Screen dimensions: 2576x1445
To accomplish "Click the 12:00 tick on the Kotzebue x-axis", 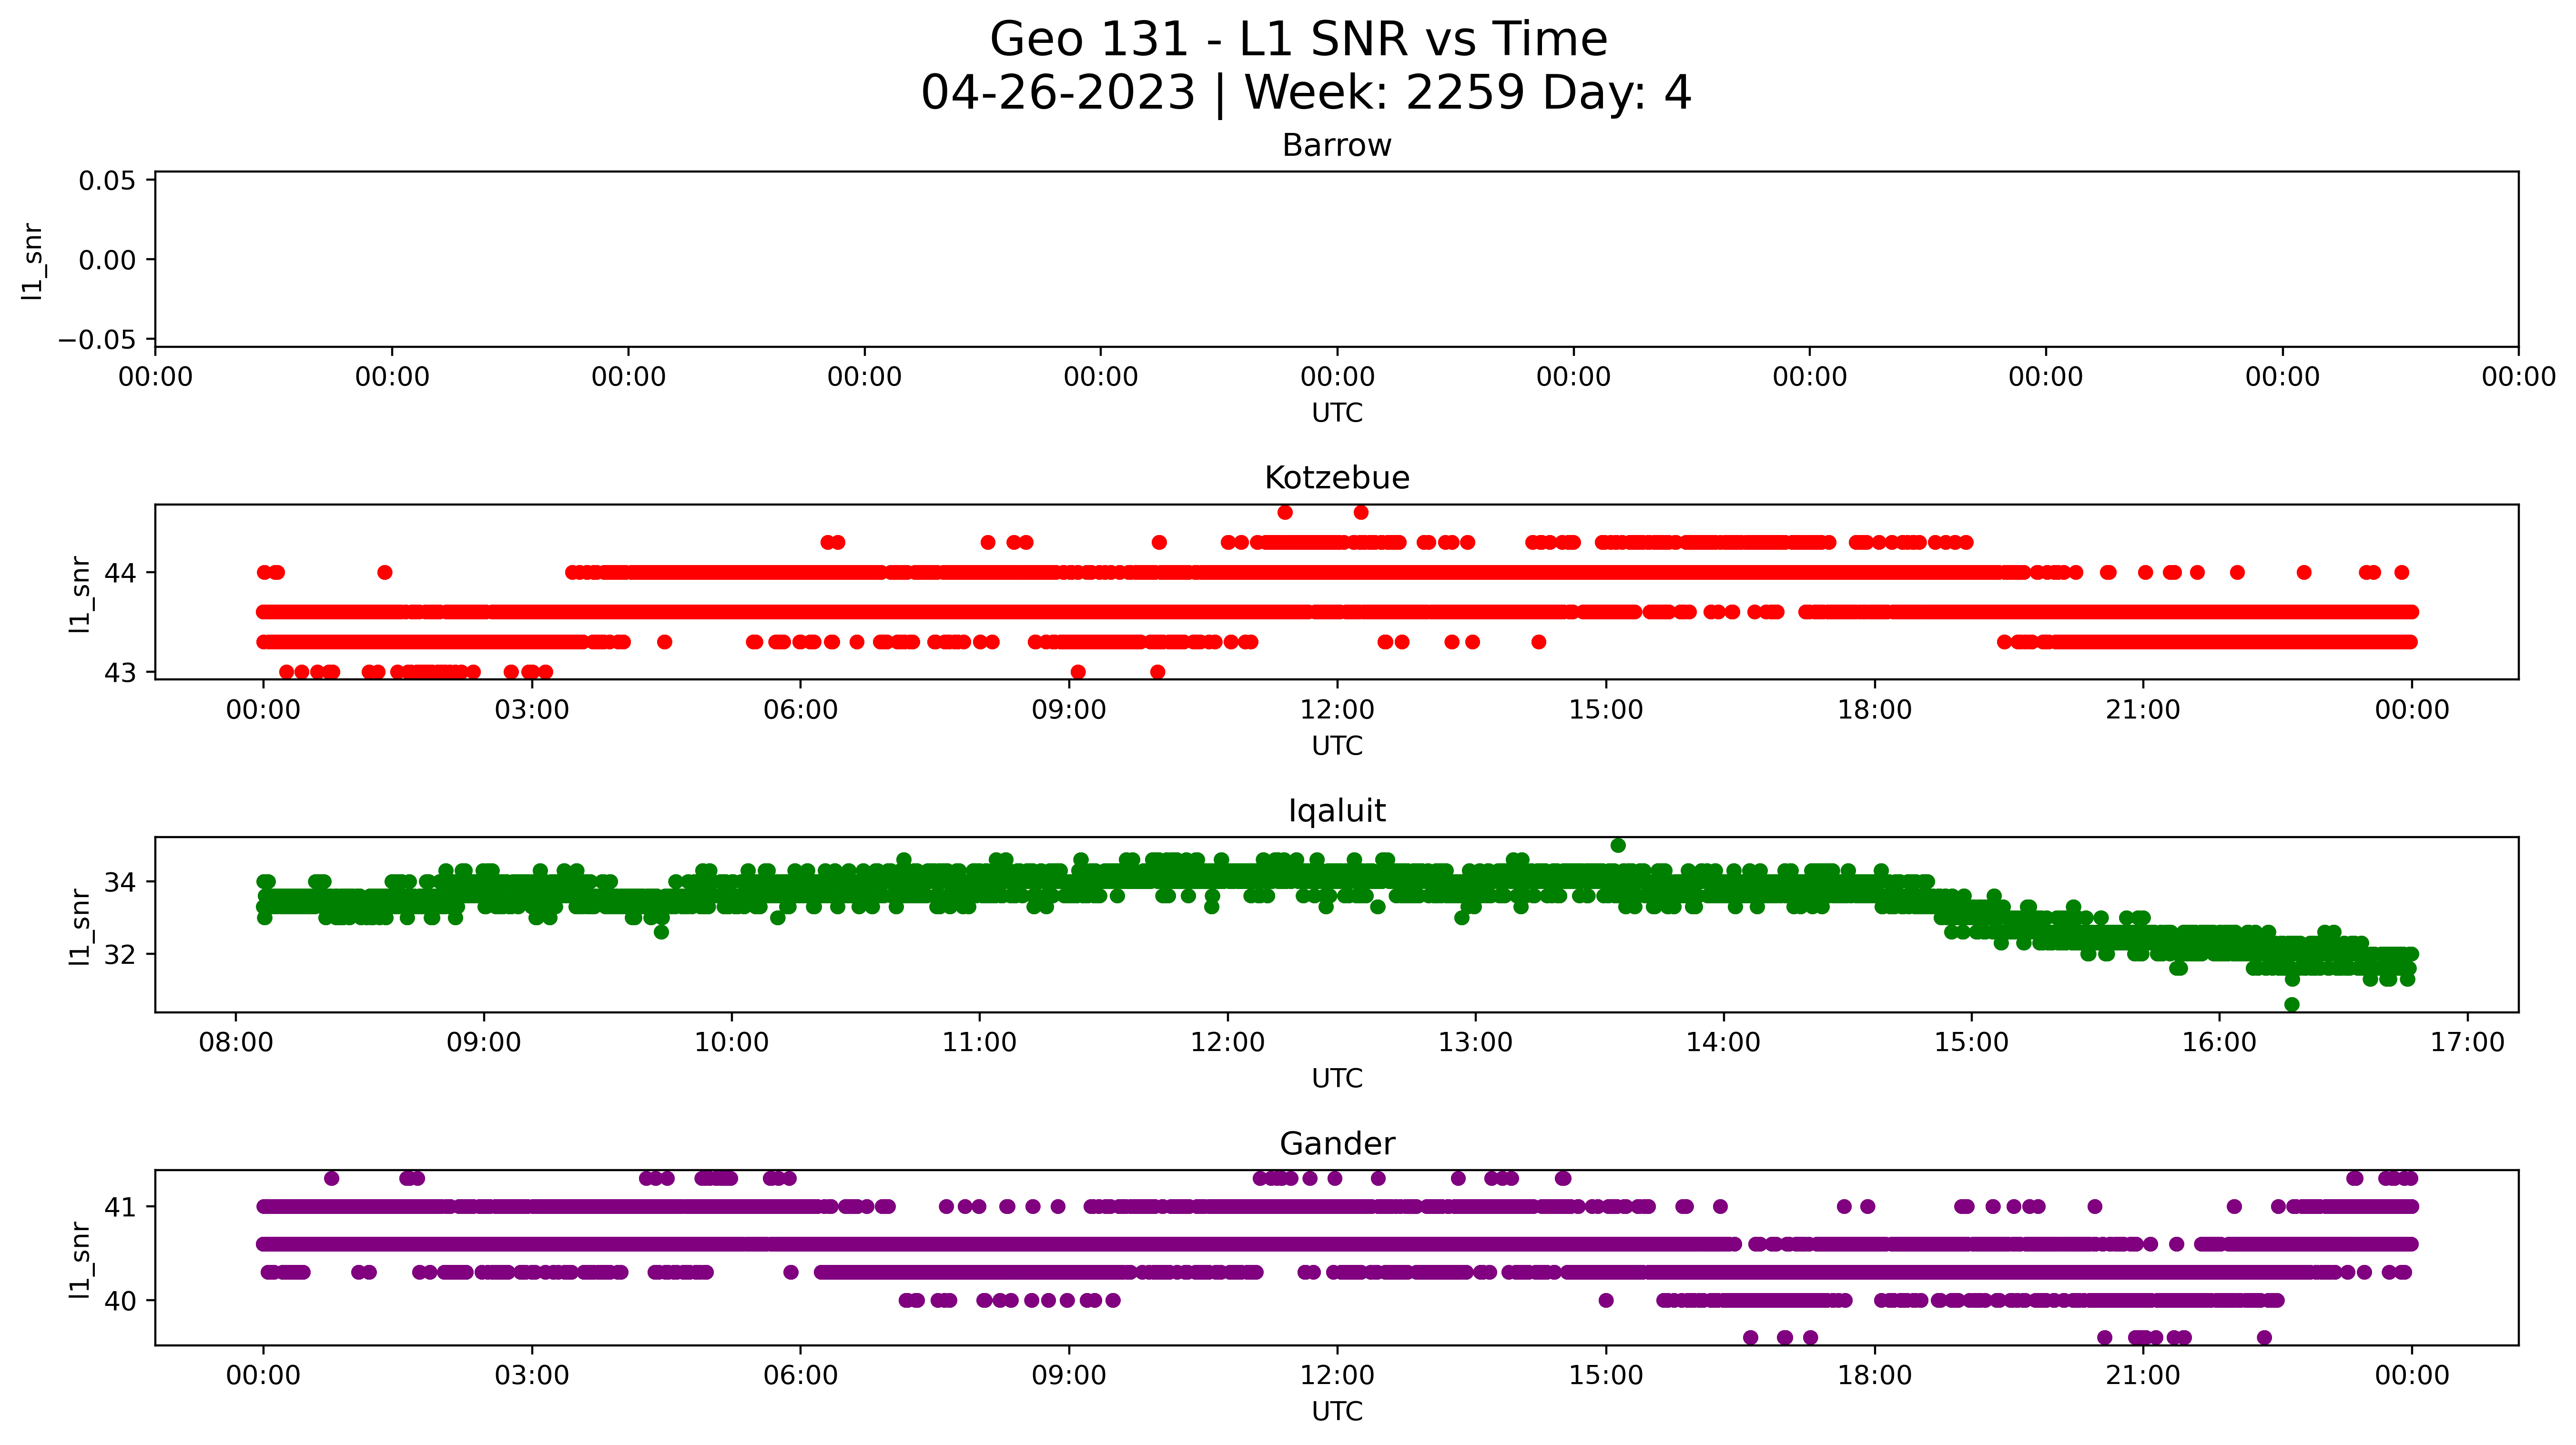I will click(1338, 710).
